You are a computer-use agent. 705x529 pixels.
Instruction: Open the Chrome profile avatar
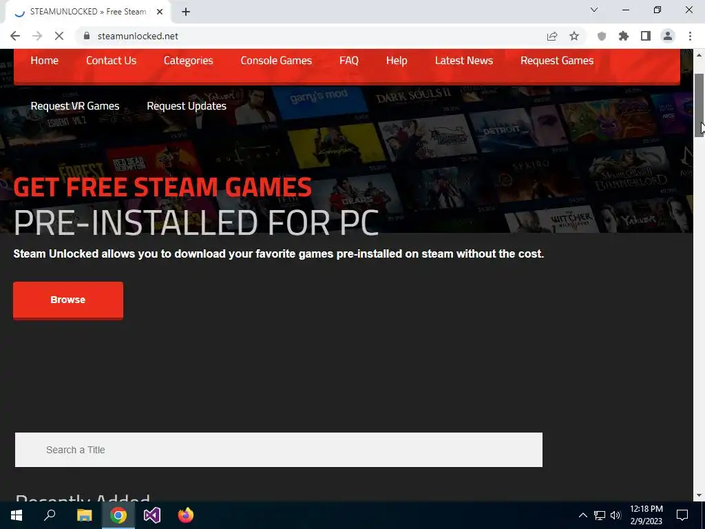668,36
